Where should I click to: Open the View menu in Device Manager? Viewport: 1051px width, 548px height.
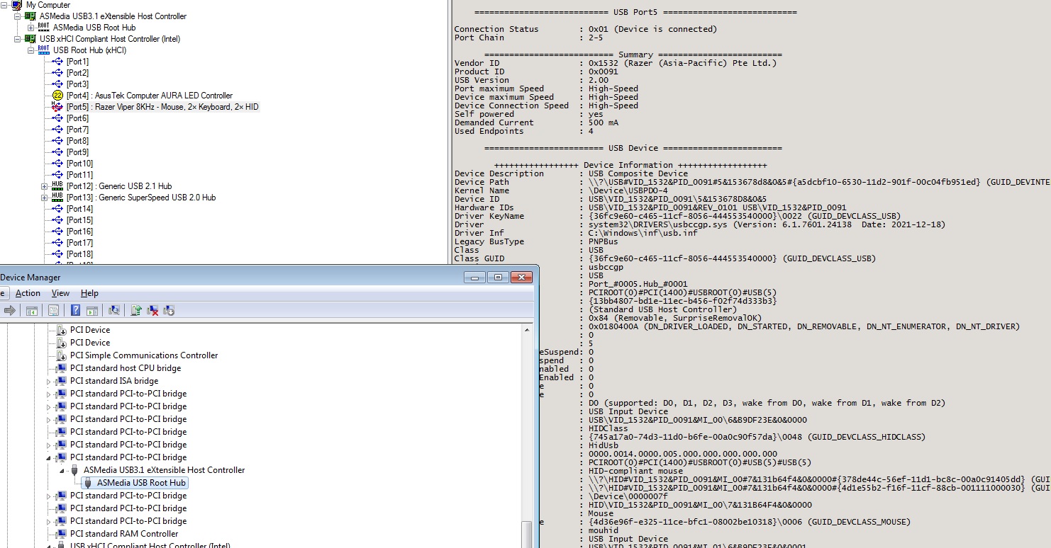[60, 293]
